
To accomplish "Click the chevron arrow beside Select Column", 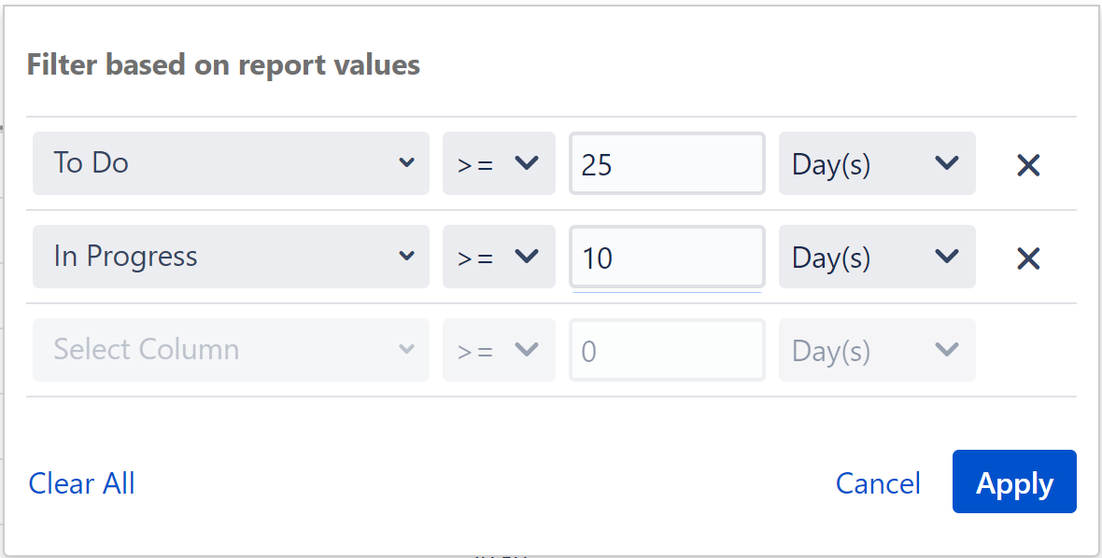I will (406, 350).
